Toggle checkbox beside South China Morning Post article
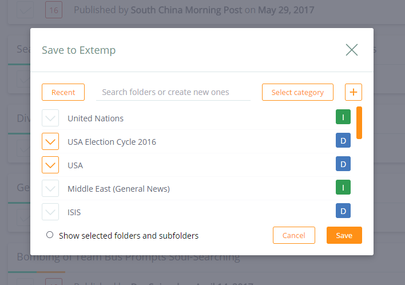The image size is (405, 285). tap(25, 10)
